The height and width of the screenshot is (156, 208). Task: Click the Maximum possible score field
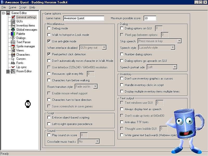tap(150, 18)
